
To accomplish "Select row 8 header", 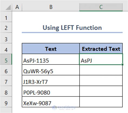I will [6, 91].
